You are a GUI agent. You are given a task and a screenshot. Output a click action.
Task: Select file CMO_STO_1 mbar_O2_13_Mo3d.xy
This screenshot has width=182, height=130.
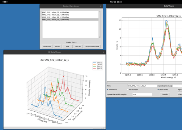(70, 19)
